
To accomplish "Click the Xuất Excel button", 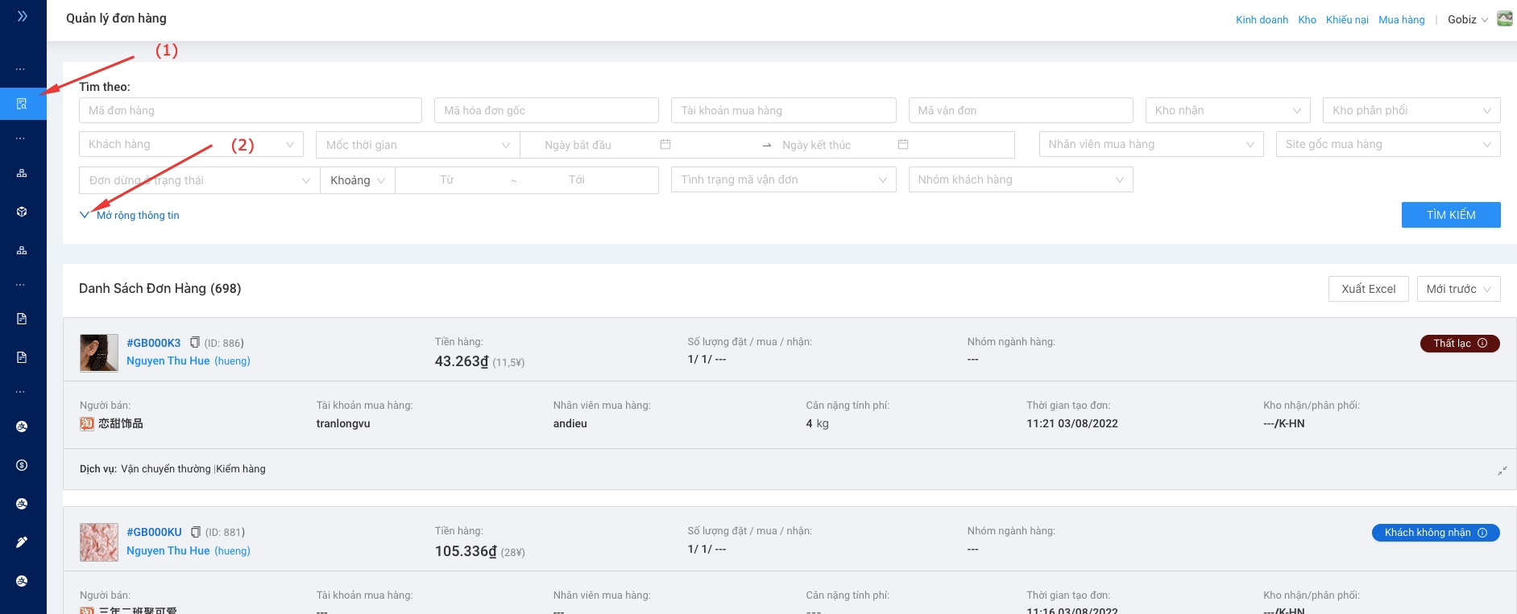I will pos(1368,289).
